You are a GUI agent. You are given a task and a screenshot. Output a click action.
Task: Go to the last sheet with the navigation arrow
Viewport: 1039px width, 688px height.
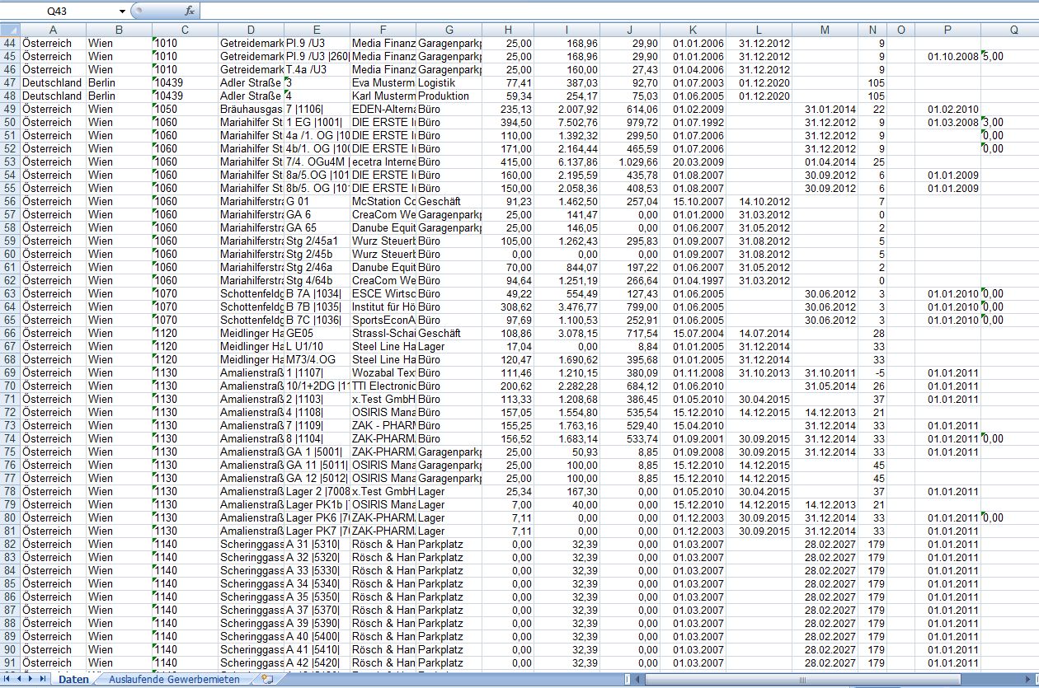coord(42,680)
